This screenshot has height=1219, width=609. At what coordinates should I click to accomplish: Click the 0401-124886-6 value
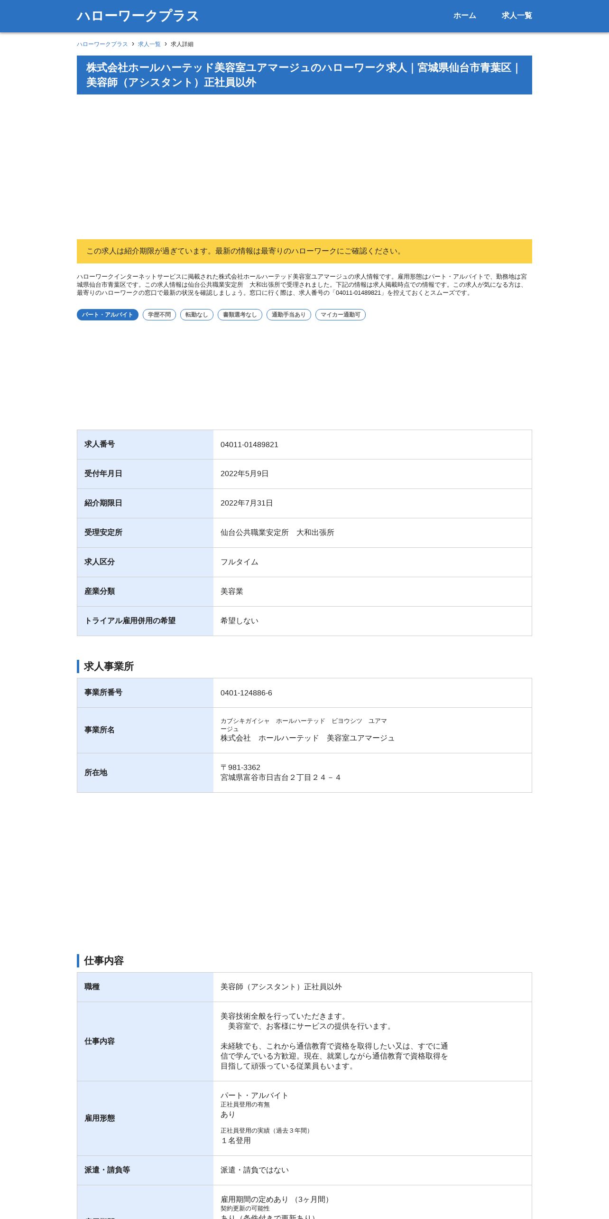point(247,693)
